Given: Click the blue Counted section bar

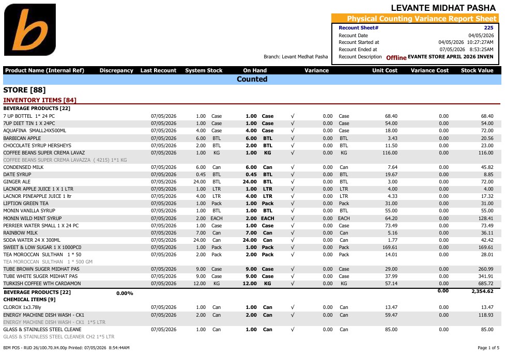Looking at the screenshot, I should [252, 79].
